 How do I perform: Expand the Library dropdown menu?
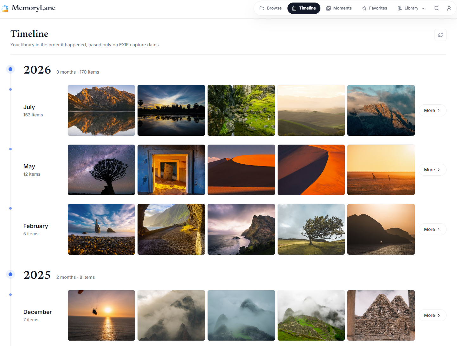(x=411, y=8)
